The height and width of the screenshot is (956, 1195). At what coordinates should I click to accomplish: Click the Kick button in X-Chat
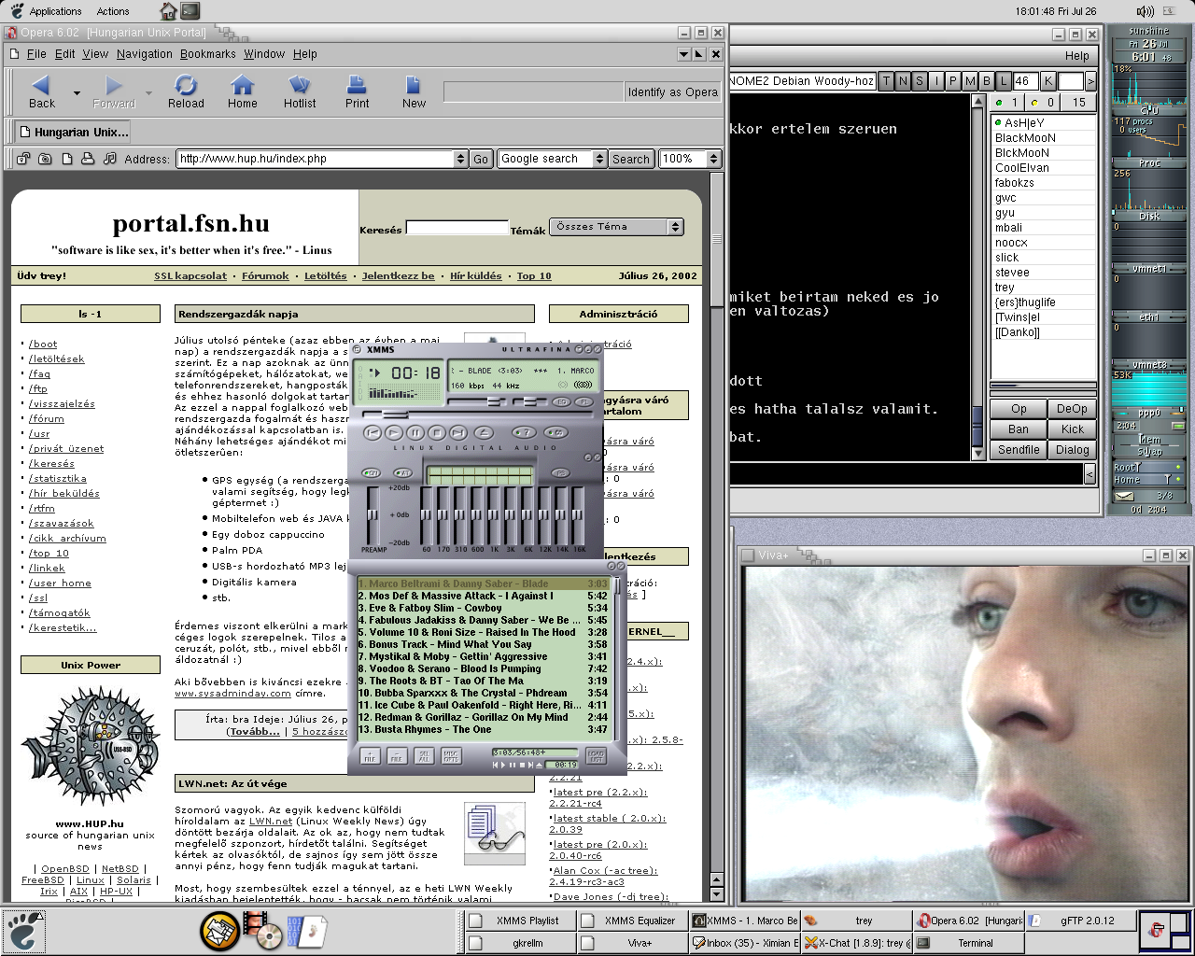pyautogui.click(x=1073, y=429)
